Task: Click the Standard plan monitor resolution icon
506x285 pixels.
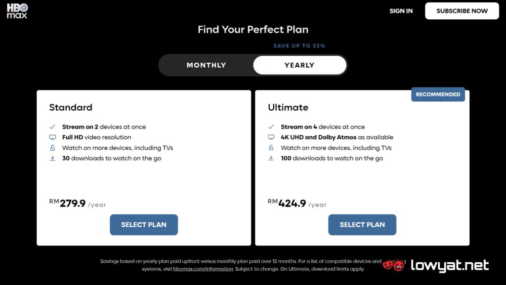Action: click(52, 137)
